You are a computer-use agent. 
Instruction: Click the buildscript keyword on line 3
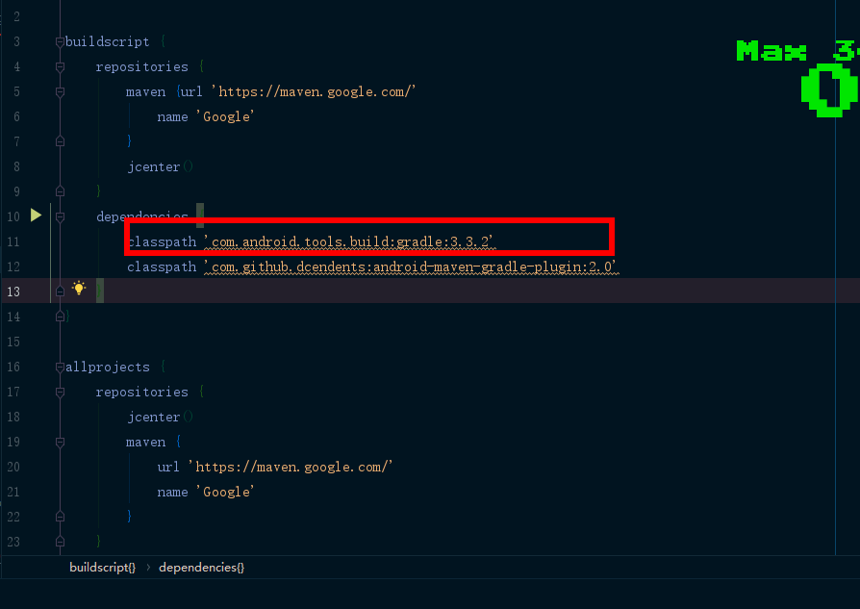pos(107,41)
